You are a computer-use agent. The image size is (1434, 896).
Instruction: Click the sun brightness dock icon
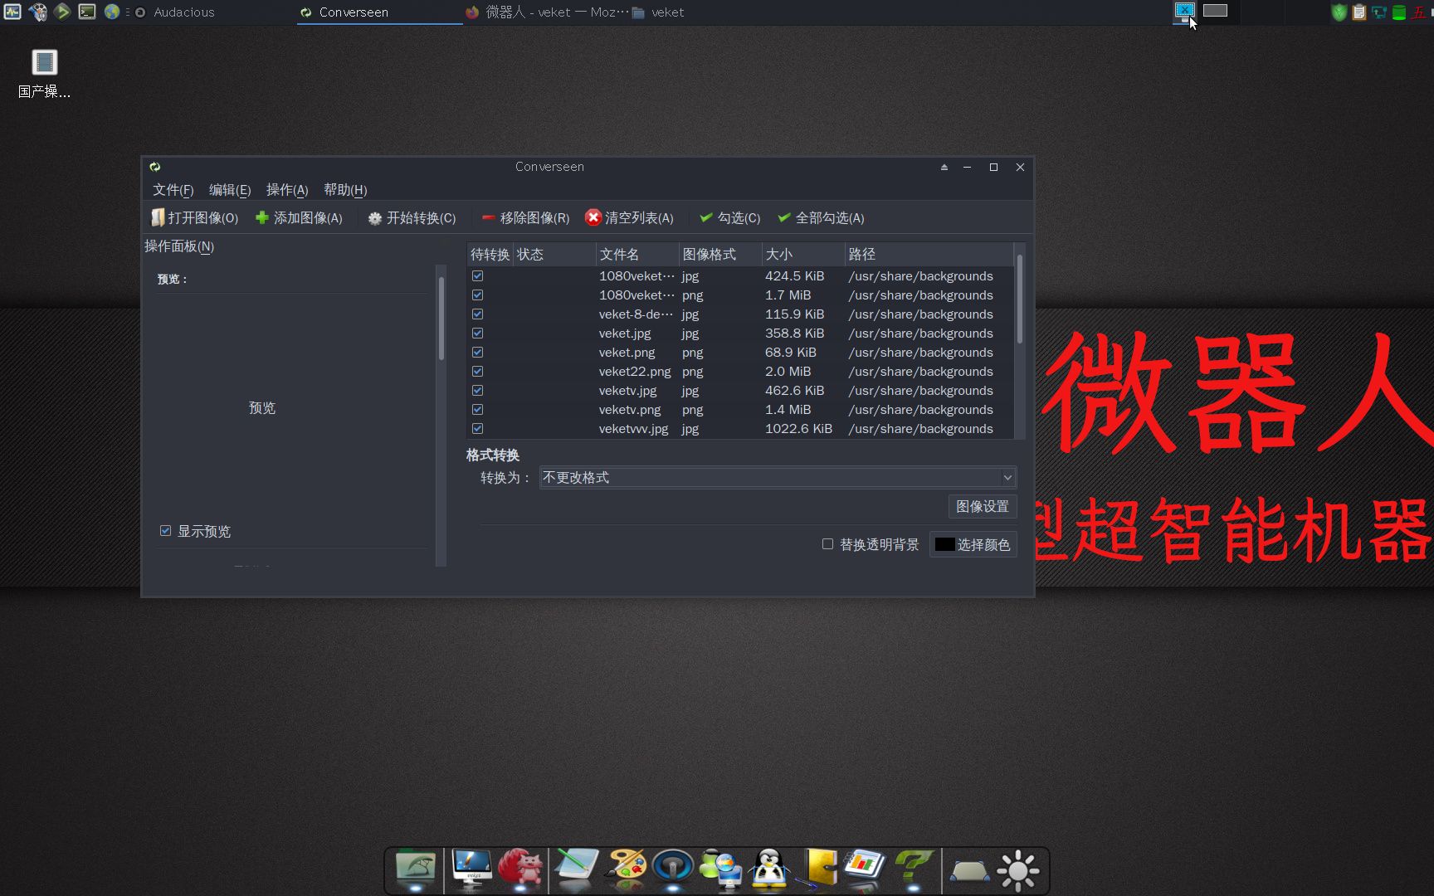[x=1018, y=871]
